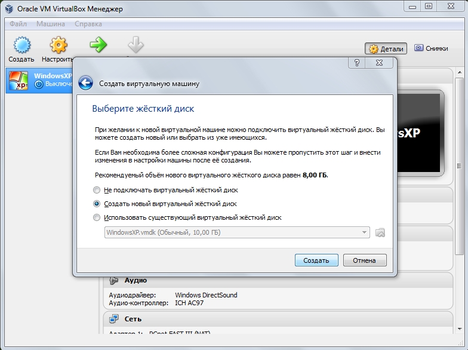
Task: Open the WindowsXP.vmdk disk dropdown
Action: coord(237,232)
